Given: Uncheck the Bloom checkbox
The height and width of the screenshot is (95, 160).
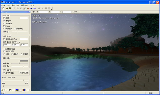Looking at the screenshot, I should [4, 26].
